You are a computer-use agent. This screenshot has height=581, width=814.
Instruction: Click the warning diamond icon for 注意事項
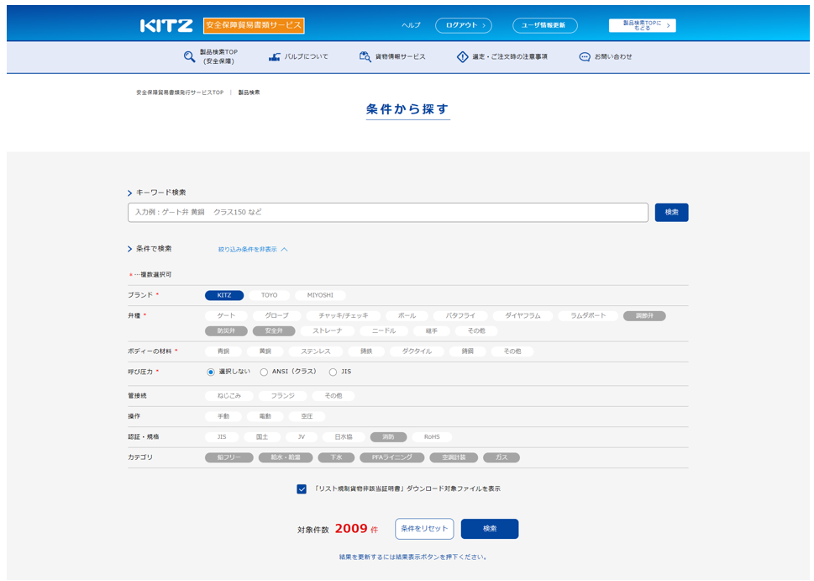coord(462,57)
